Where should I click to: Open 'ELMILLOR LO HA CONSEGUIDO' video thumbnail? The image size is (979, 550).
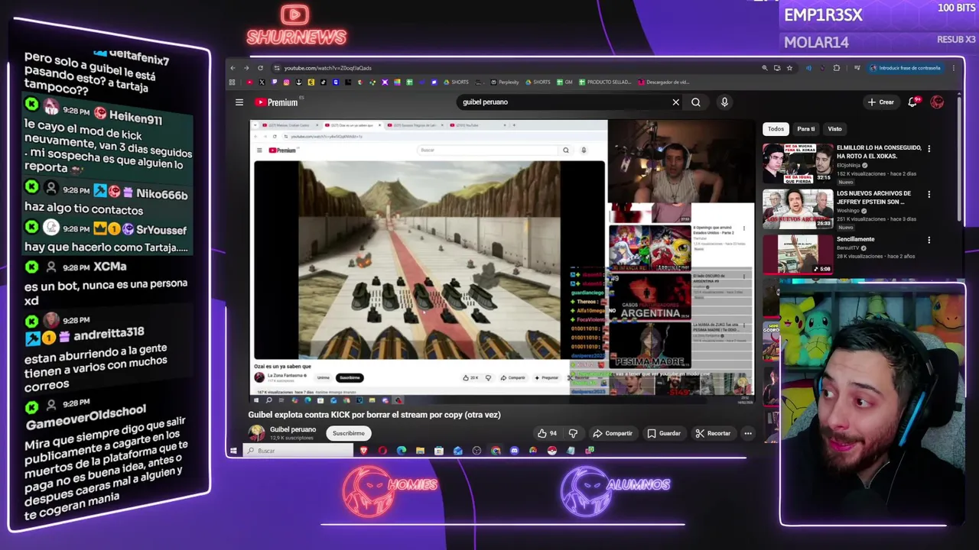pyautogui.click(x=798, y=163)
